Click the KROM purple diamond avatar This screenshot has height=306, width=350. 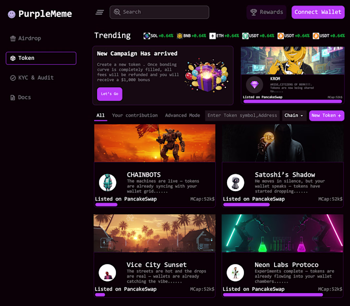click(x=254, y=85)
